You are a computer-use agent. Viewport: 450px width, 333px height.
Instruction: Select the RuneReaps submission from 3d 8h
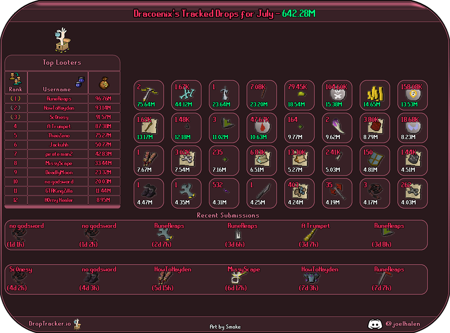click(388, 235)
